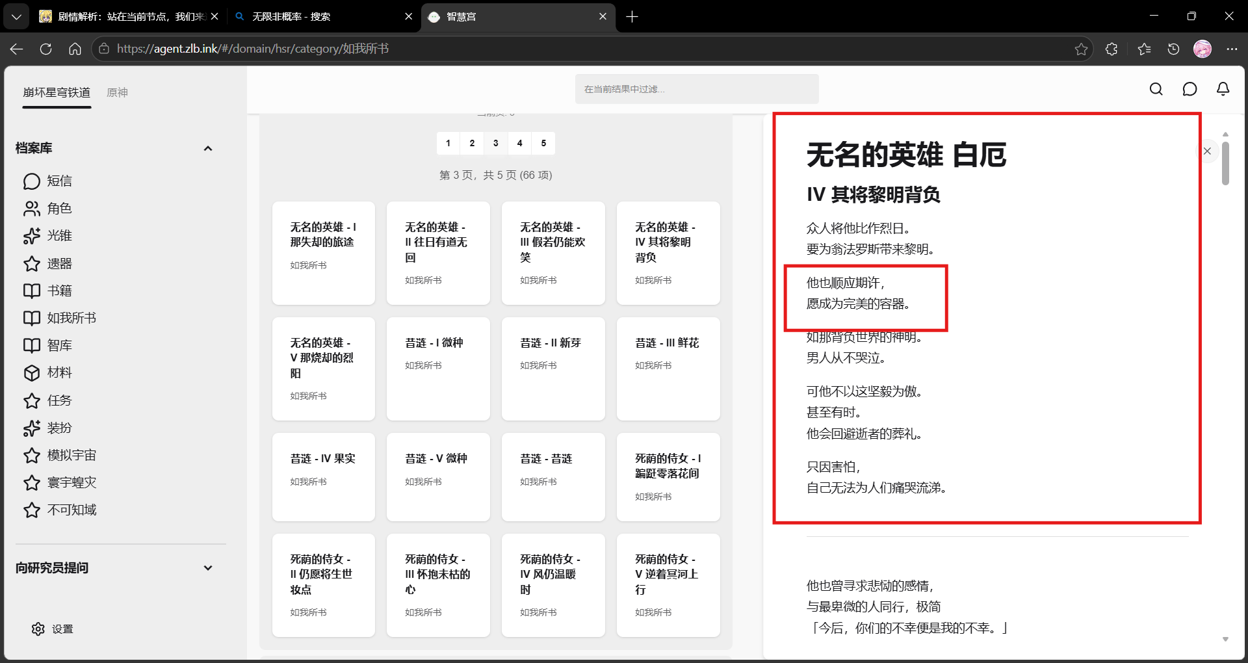The height and width of the screenshot is (663, 1248).
Task: Collapse the 档案库 section
Action: click(208, 148)
